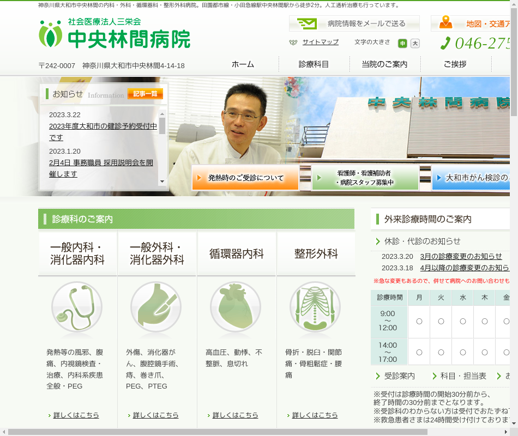Click the ribcage orthopedics icon
Image resolution: width=518 pixels, height=436 pixels.
[315, 307]
